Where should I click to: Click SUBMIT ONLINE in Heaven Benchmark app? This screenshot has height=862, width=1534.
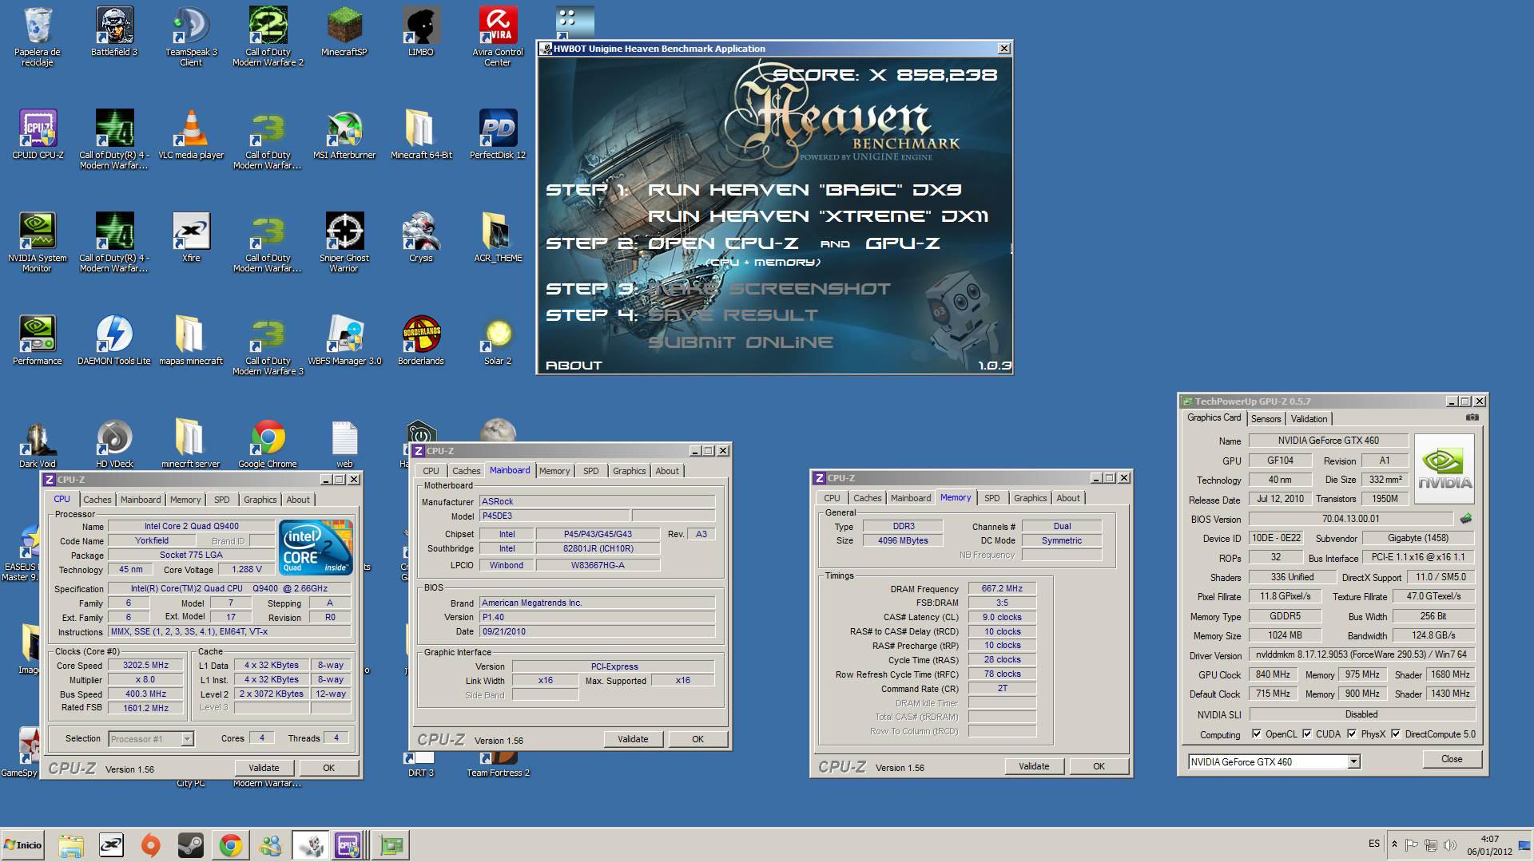(x=741, y=342)
